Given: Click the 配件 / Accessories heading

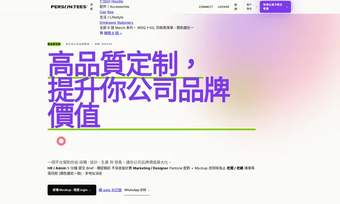Looking at the screenshot, I should (x=114, y=7).
